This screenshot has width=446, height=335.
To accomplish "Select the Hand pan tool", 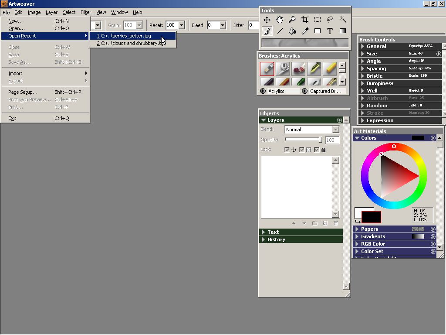I will coord(279,20).
